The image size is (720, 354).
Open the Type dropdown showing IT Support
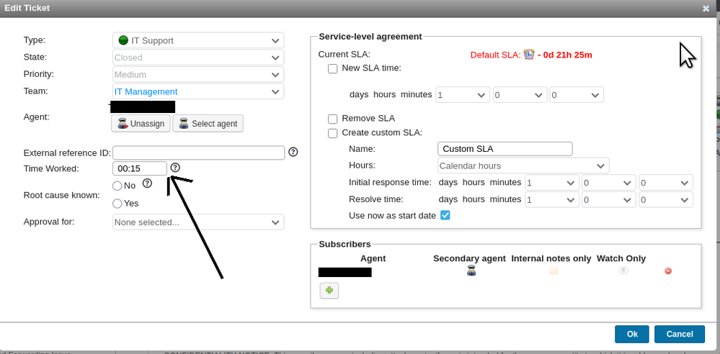coord(198,41)
